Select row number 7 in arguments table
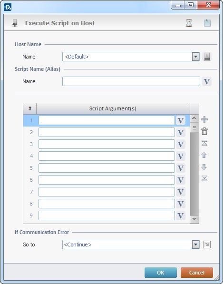223x284 pixels. point(31,192)
